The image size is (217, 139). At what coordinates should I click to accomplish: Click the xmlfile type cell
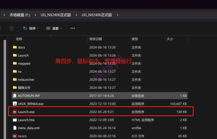coord(136,128)
